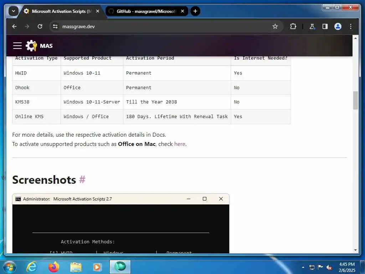365x274 pixels.
Task: Minimize the browser window
Action: pyautogui.click(x=327, y=7)
